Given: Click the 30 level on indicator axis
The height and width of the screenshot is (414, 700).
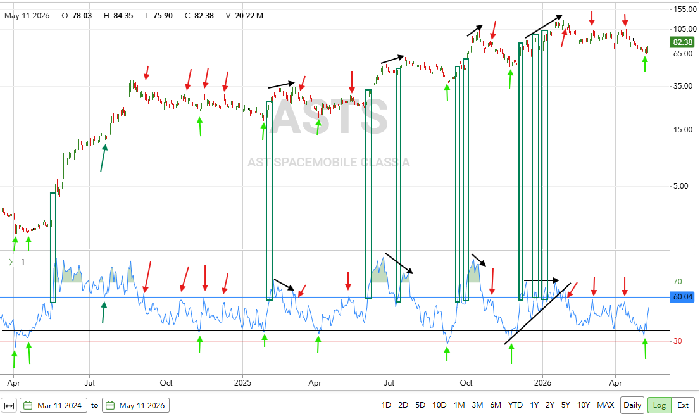Looking at the screenshot, I should tap(678, 341).
